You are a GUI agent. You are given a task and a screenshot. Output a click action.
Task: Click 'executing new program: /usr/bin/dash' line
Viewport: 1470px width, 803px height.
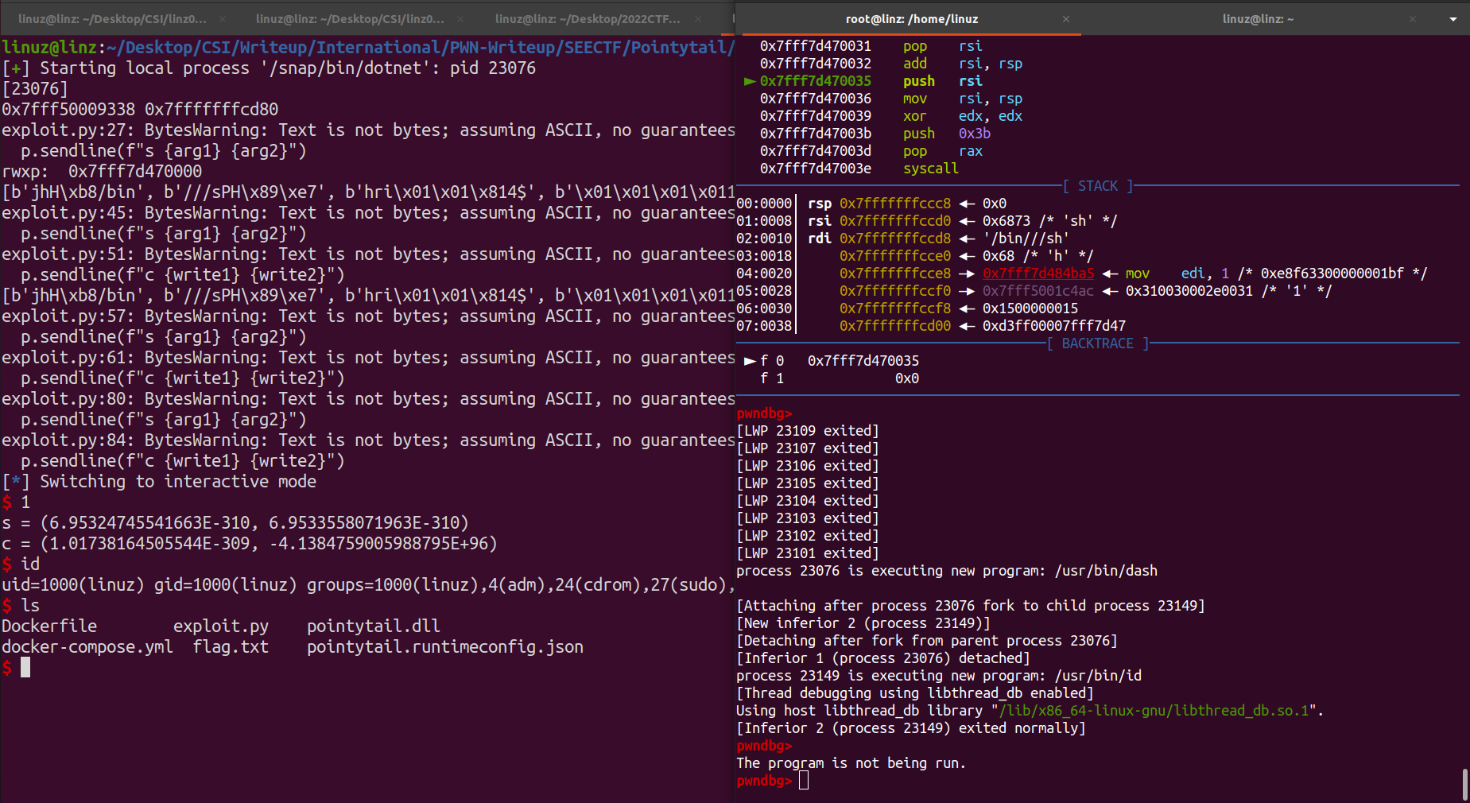pos(946,571)
